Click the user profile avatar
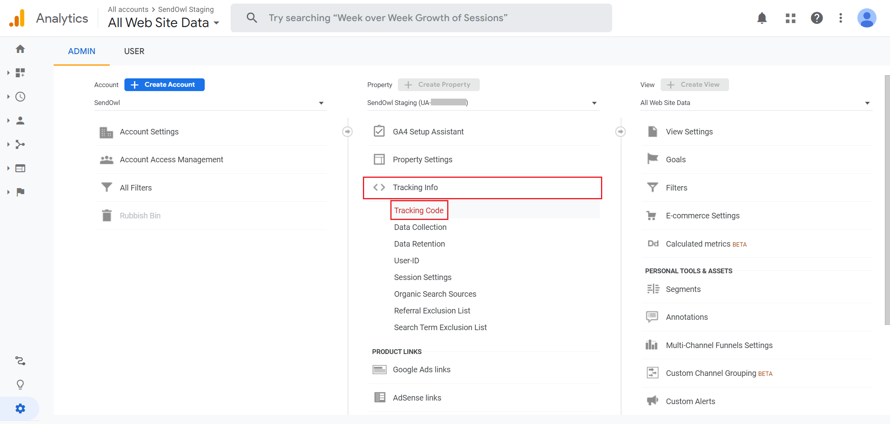 [867, 18]
